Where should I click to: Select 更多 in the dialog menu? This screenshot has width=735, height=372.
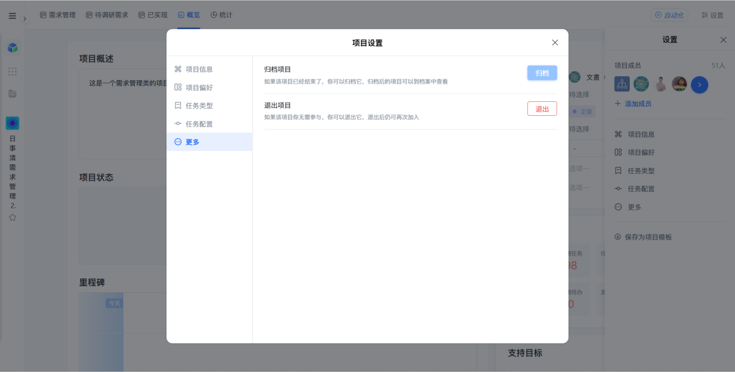(209, 142)
